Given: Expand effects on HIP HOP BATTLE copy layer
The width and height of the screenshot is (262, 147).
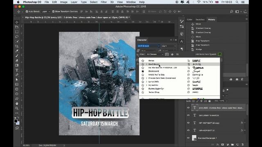Looking at the screenshot, I should 245,123.
